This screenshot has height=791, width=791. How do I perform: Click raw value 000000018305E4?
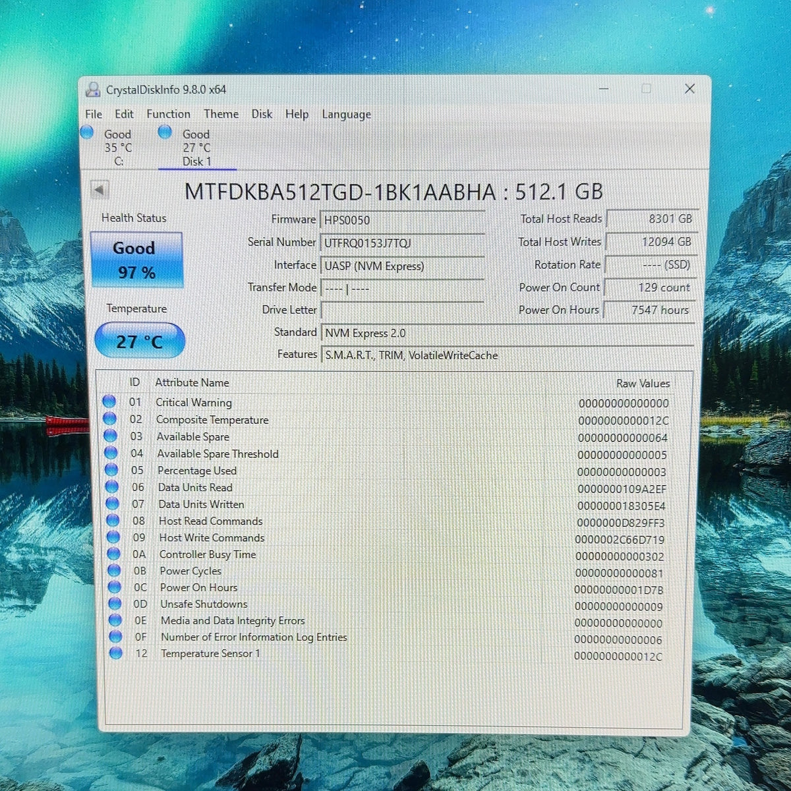pos(621,506)
